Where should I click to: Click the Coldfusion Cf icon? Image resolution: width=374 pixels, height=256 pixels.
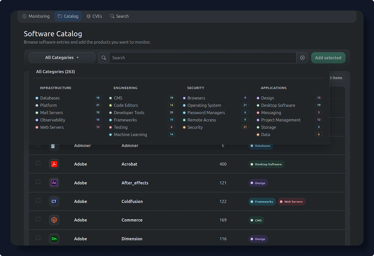click(x=54, y=201)
